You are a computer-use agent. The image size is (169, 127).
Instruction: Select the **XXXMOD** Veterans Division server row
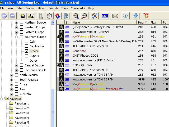coord(113,89)
